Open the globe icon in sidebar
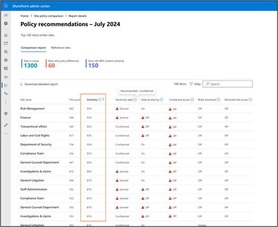The width and height of the screenshot is (278, 227). pos(6,24)
